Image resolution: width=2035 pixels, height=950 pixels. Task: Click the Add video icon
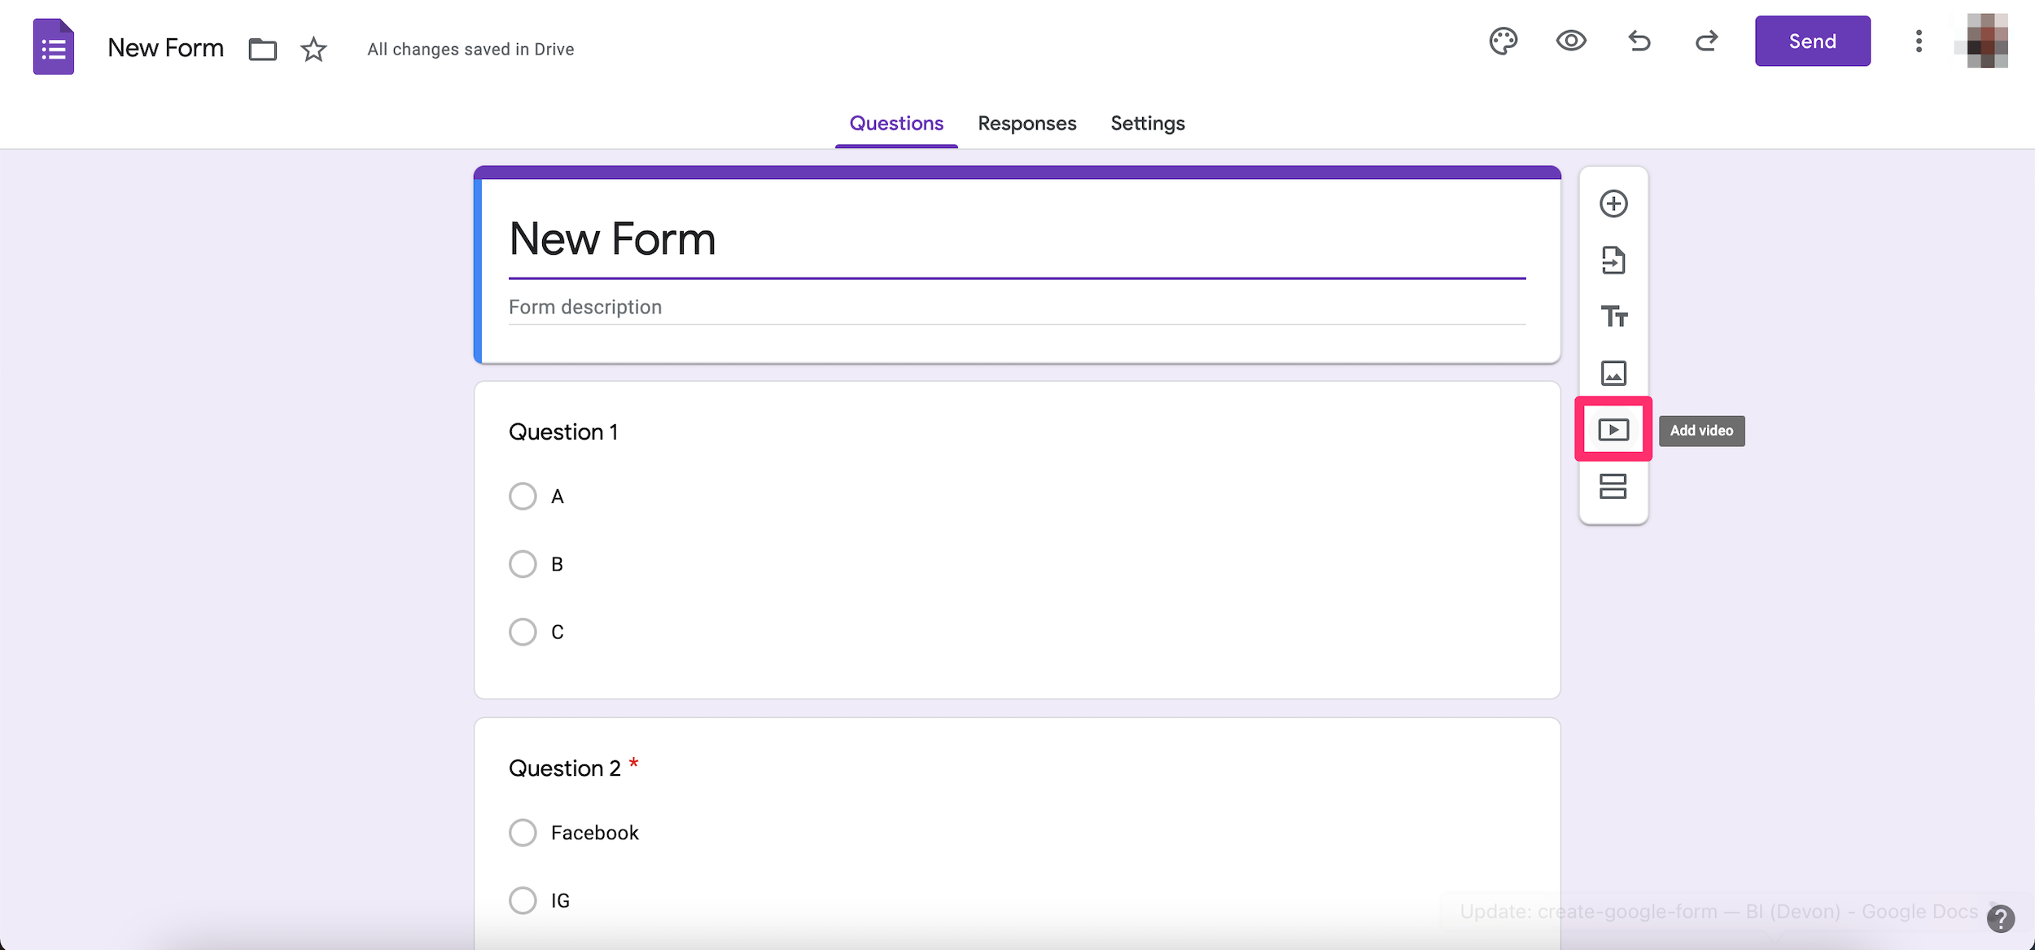(x=1613, y=428)
